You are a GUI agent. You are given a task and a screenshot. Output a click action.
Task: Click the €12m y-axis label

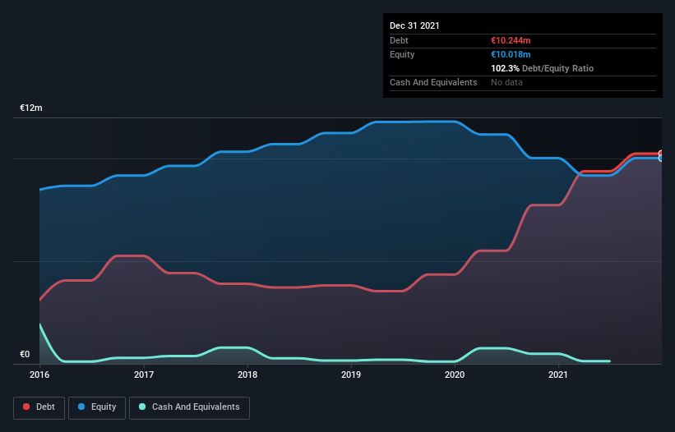point(31,108)
